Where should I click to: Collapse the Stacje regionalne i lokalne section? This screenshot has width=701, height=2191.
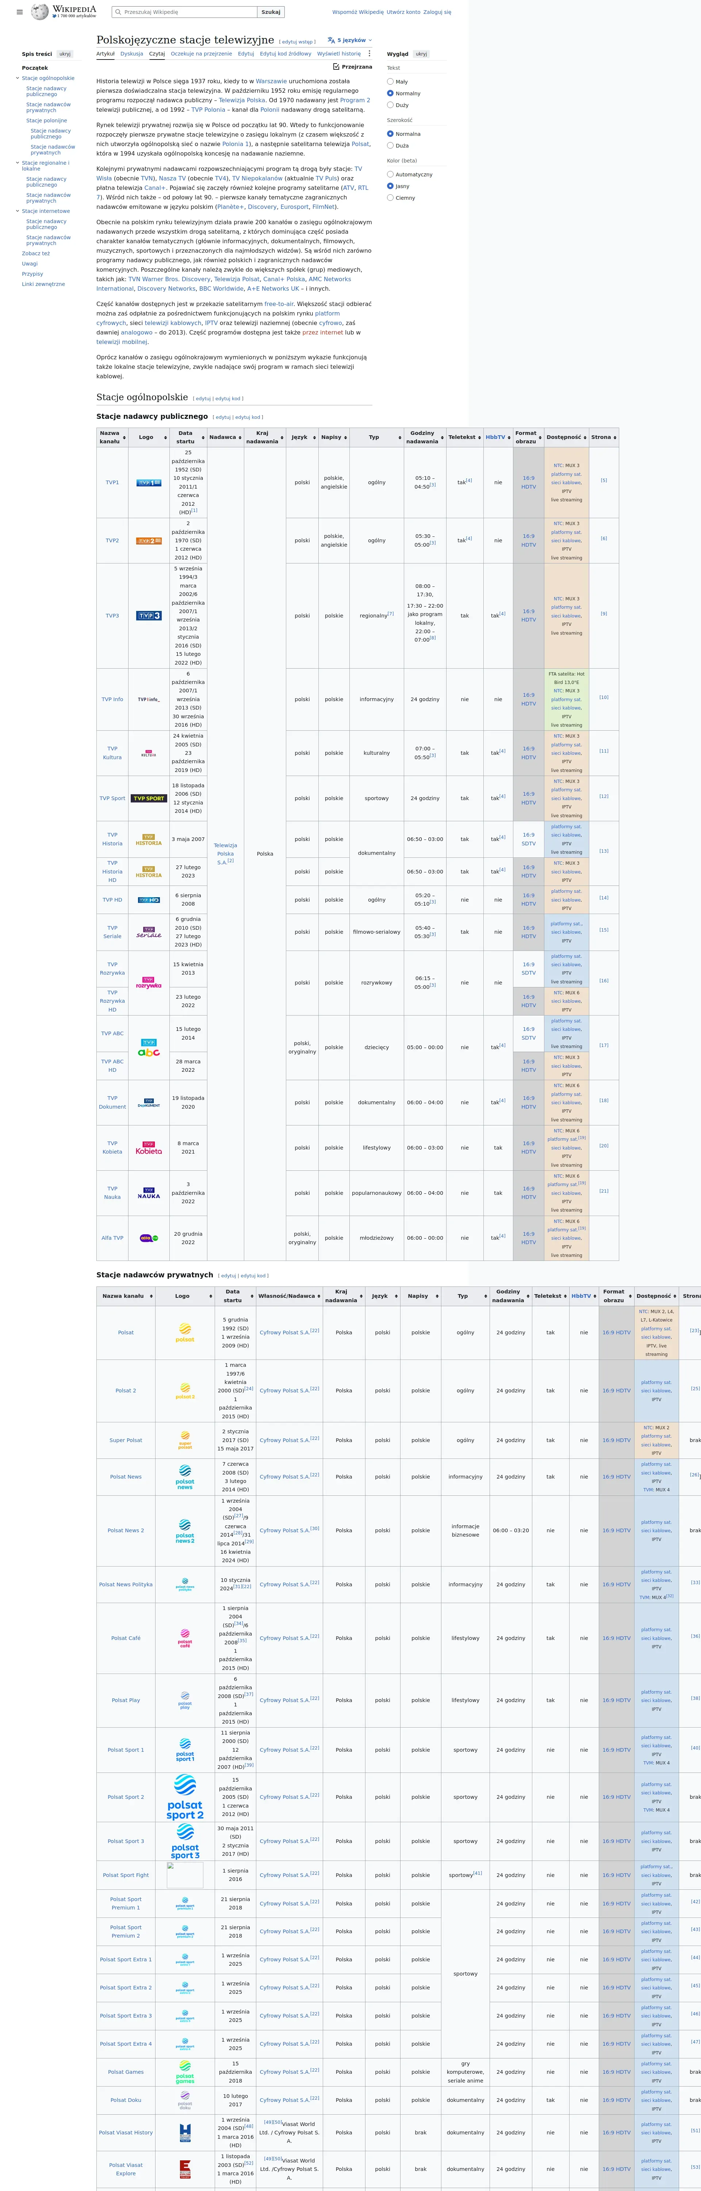point(17,163)
